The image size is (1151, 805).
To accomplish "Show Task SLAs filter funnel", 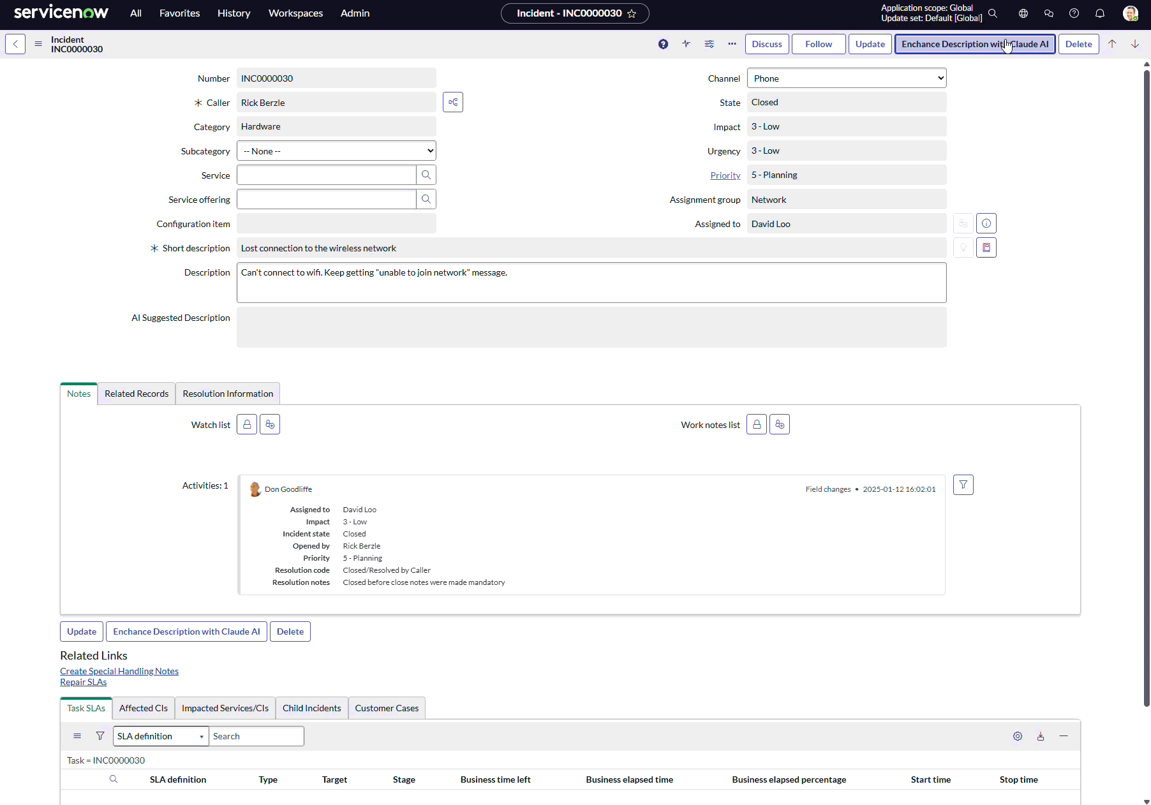I will [100, 736].
